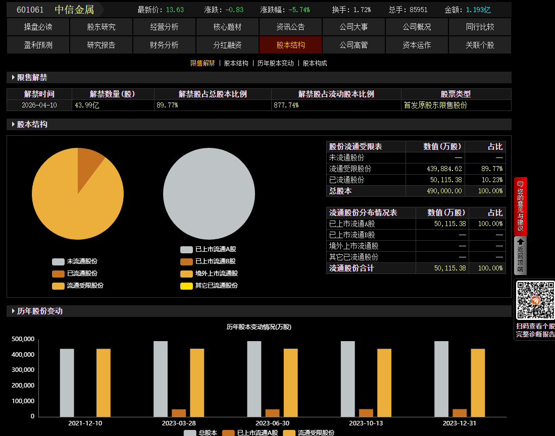This screenshot has width=555, height=436.
Task: Toggle 总股本 bar chart legend swatch
Action: click(x=190, y=433)
